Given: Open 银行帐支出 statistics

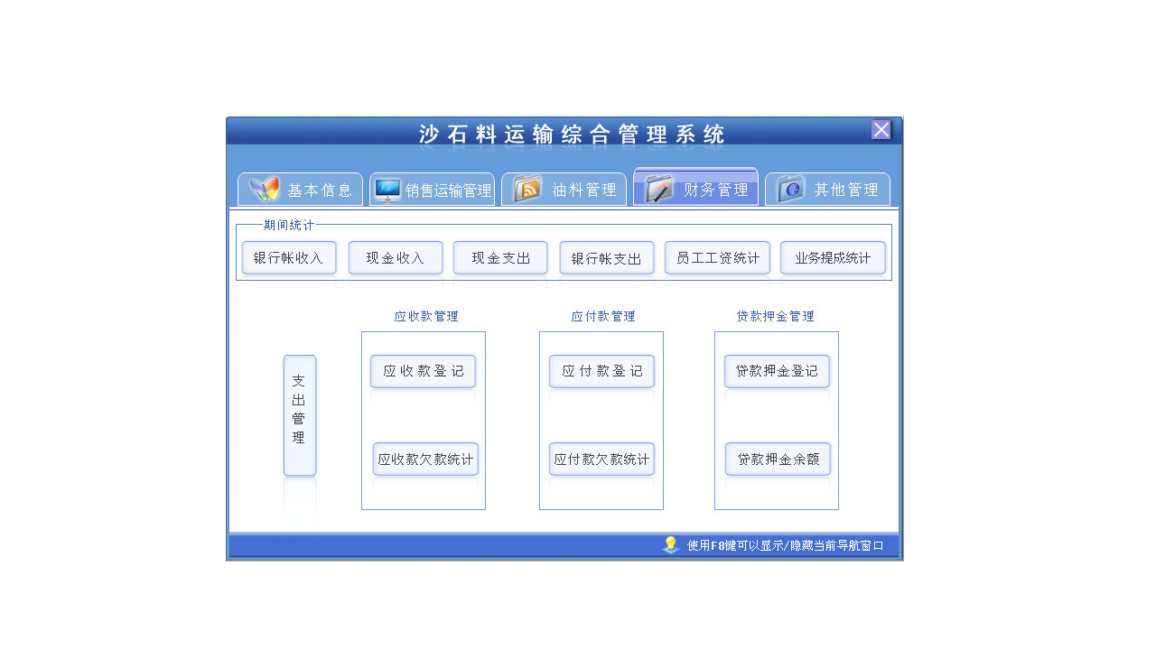Looking at the screenshot, I should pos(607,257).
